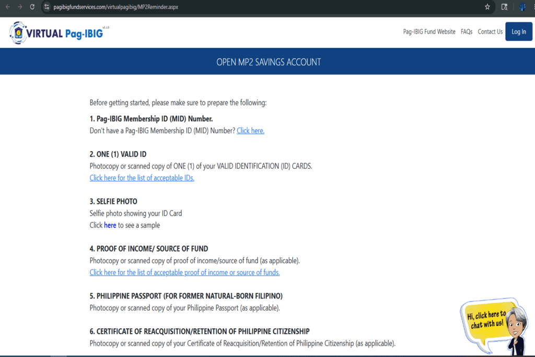Viewport: 535px width, 357px height.
Task: Bookmark this page with the star icon
Action: click(x=487, y=7)
